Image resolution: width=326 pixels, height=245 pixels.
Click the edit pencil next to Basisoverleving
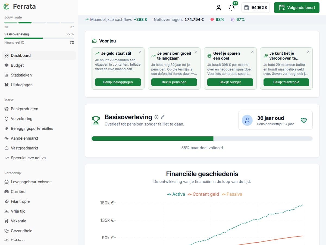(x=163, y=117)
